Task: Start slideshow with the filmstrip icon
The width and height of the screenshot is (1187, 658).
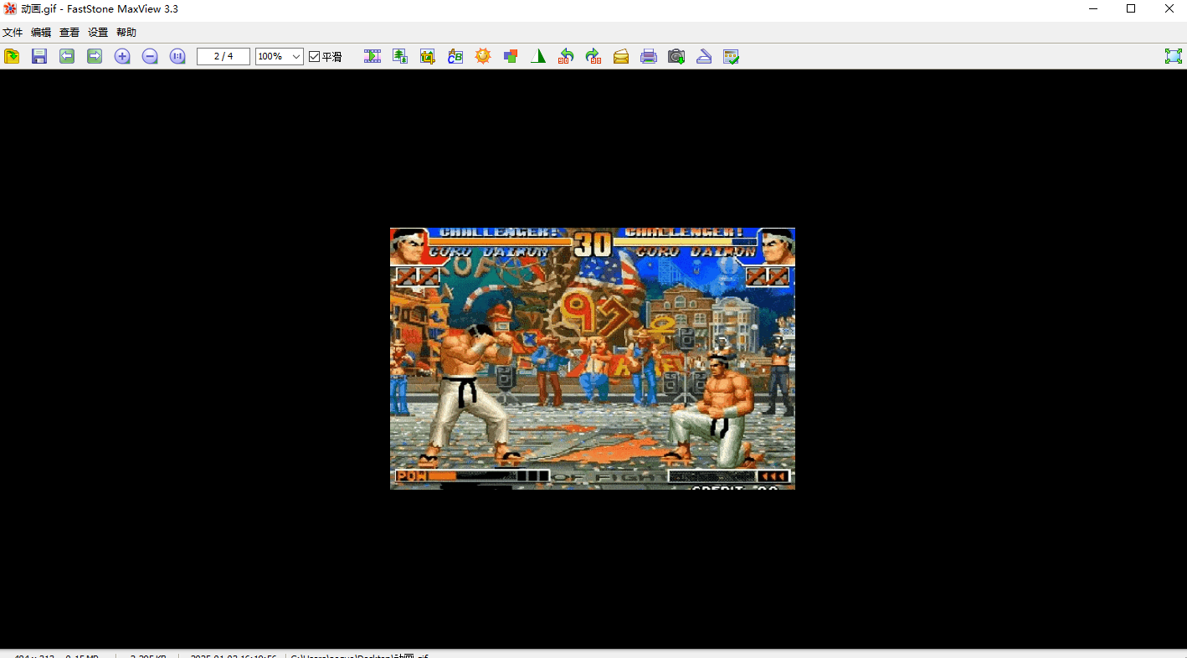Action: tap(373, 56)
